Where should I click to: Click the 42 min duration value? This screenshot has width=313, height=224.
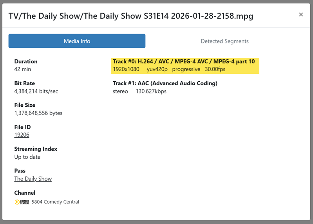[22, 69]
